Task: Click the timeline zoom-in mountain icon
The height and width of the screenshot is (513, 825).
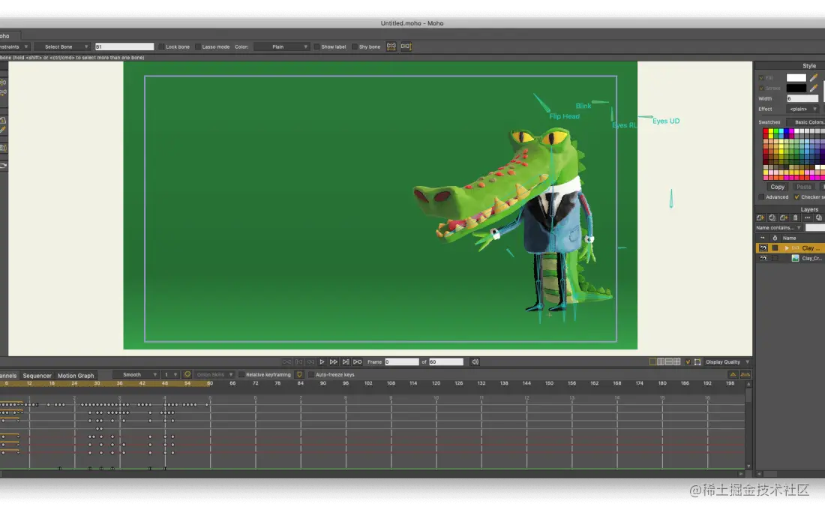Action: pos(745,374)
